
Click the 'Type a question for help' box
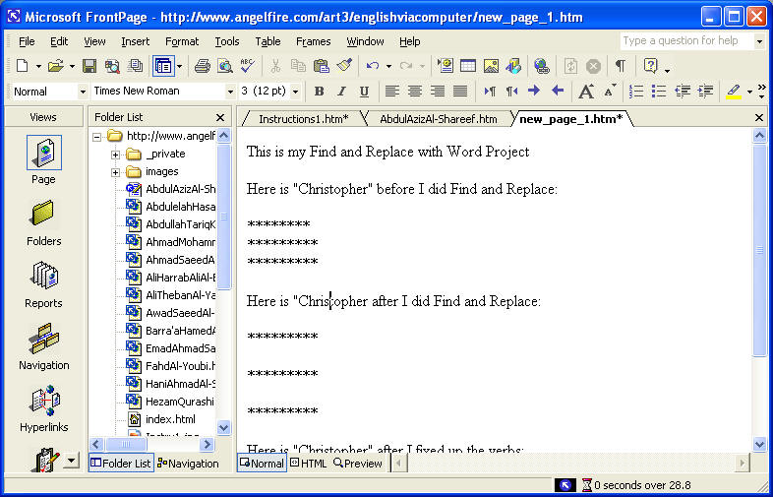[x=685, y=41]
